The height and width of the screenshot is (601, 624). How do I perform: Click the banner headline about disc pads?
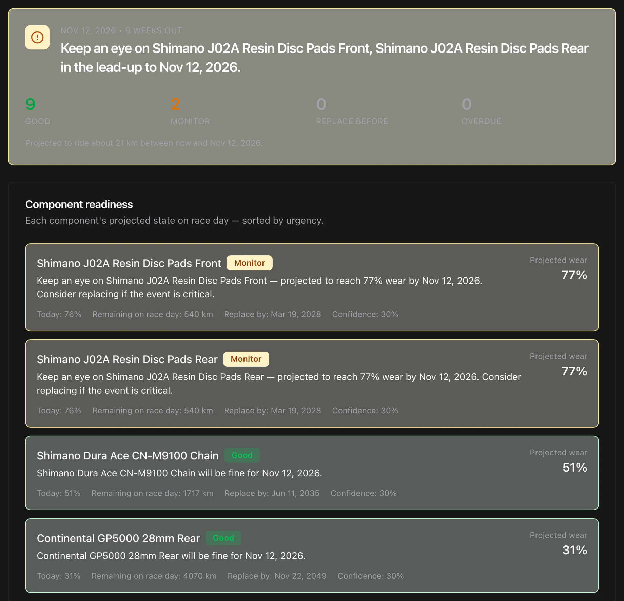(324, 58)
